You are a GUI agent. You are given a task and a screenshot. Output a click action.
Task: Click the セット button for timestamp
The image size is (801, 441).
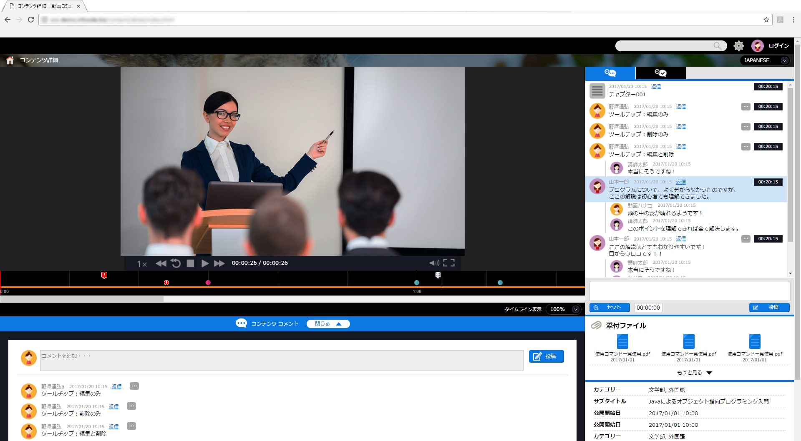610,308
